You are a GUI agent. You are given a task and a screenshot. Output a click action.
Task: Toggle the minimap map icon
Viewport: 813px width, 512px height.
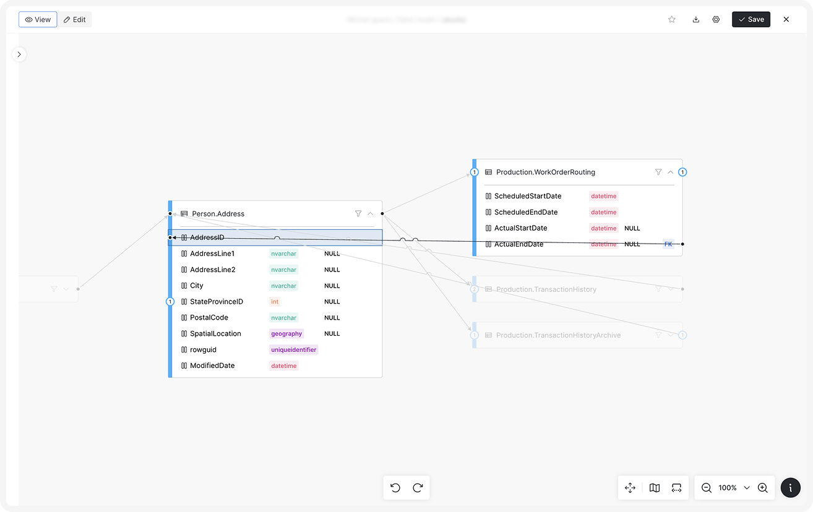655,488
